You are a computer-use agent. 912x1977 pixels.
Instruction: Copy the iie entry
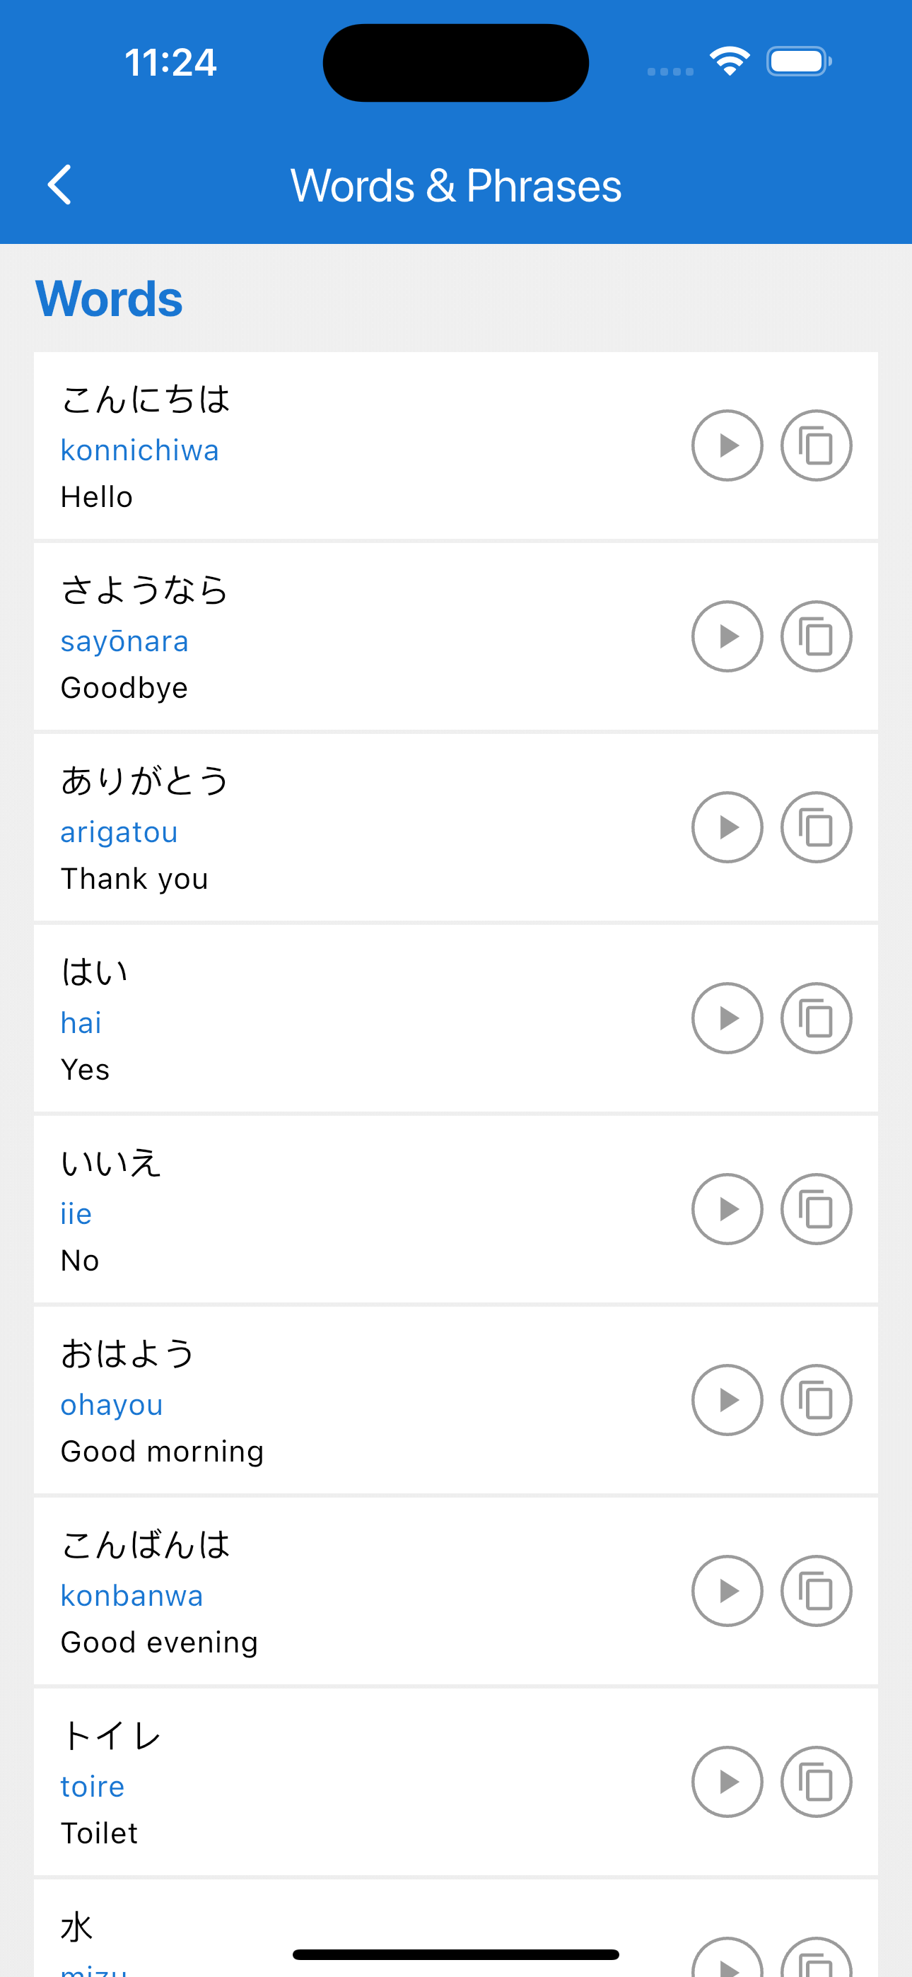(816, 1210)
